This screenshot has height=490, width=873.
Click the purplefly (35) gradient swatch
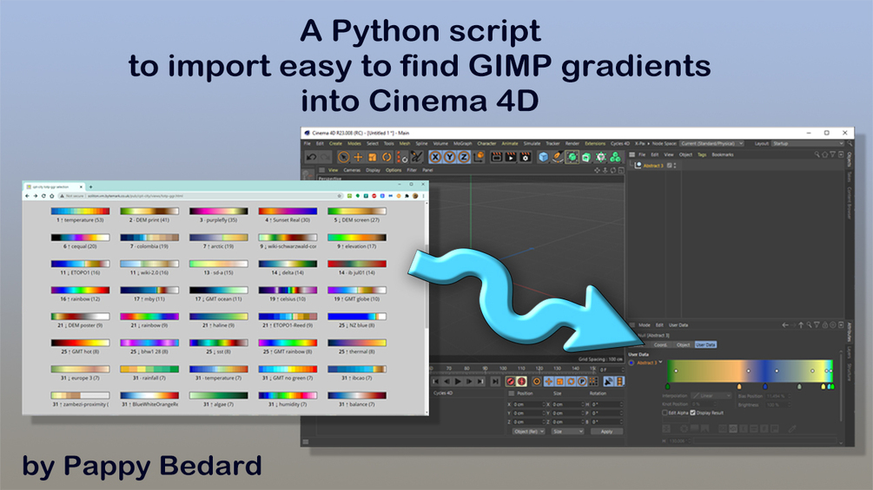218,211
